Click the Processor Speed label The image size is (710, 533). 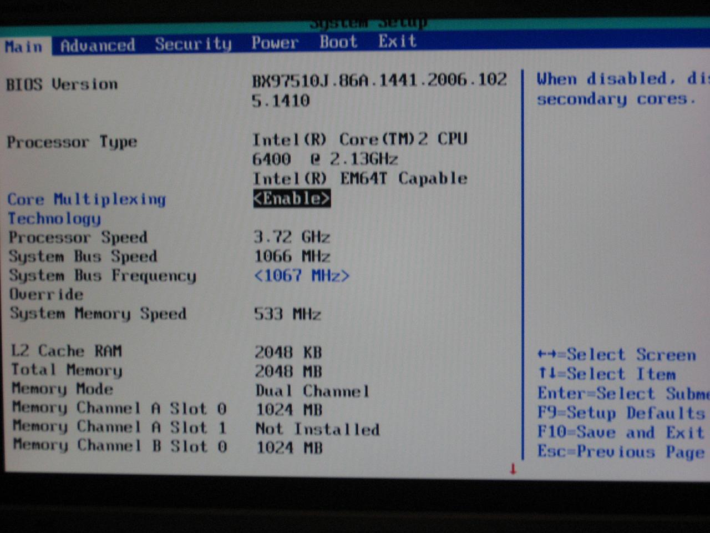78,238
